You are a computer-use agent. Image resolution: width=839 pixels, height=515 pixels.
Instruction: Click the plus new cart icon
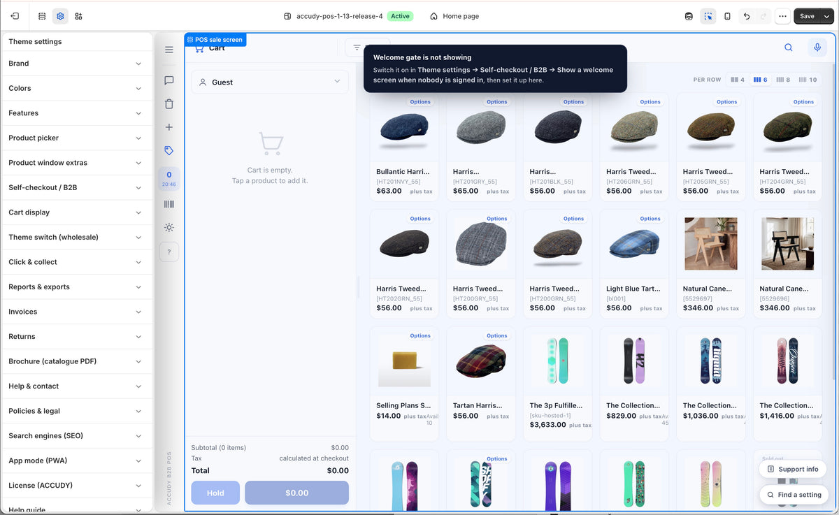coord(169,127)
